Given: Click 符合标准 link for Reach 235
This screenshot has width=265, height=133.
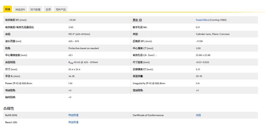Looking at the screenshot, I should tap(73, 122).
